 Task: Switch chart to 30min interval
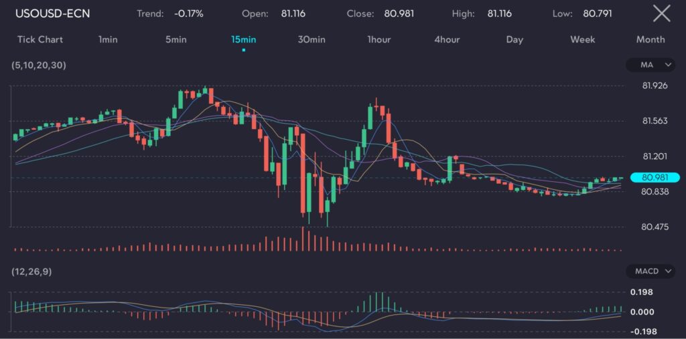[312, 39]
